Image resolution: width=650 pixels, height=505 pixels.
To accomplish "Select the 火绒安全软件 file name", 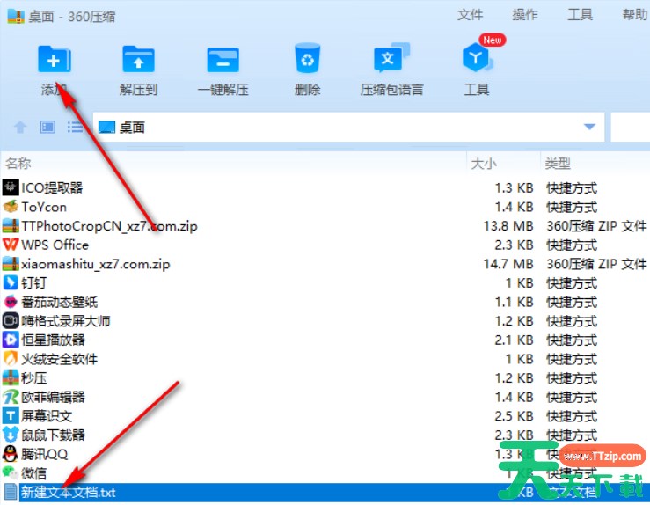I will 59,359.
